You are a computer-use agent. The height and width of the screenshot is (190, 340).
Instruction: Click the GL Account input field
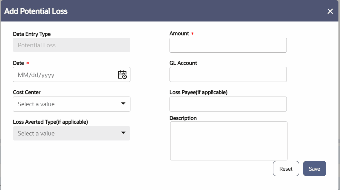point(228,74)
